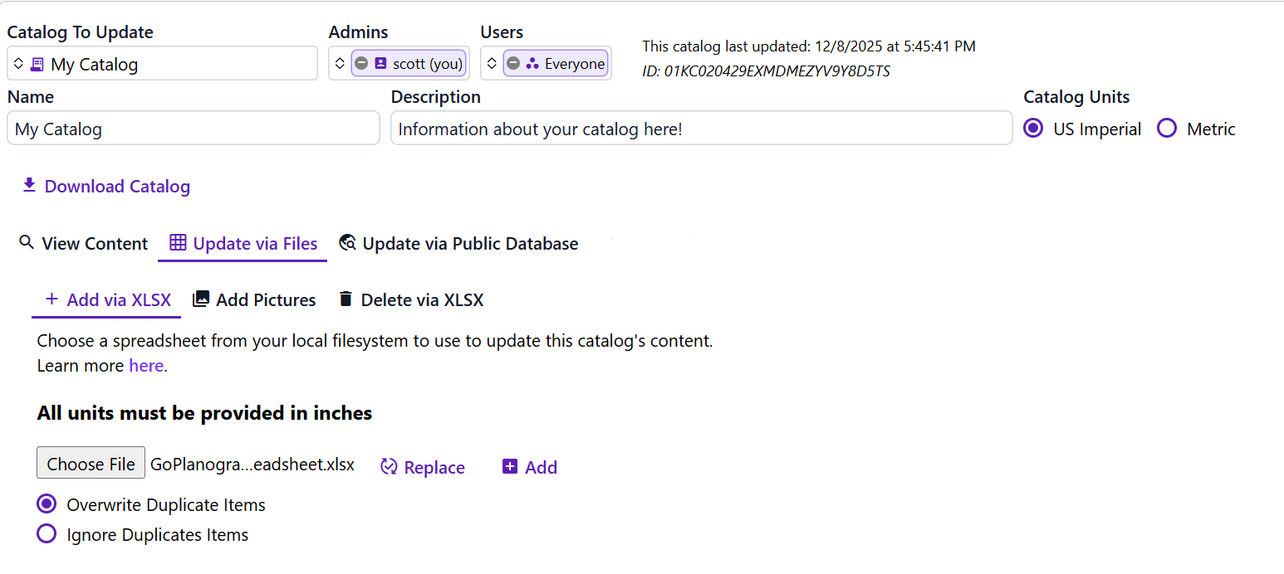Select the US Imperial units radio button

pyautogui.click(x=1033, y=129)
